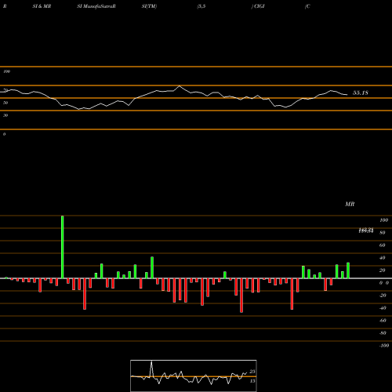Click the MR axis label 100
Image resolution: width=392 pixels, height=392 pixels.
click(383, 220)
